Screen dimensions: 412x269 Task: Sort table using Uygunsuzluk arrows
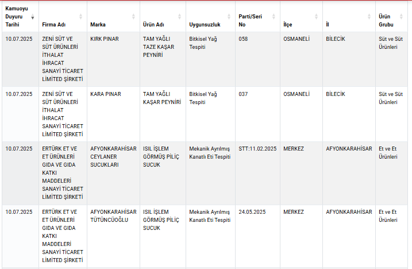coord(229,17)
